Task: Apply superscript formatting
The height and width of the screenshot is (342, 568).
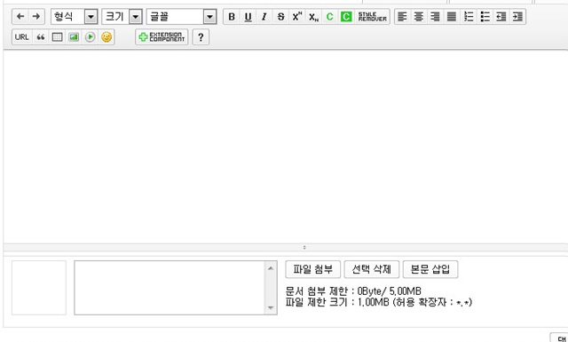Action: click(x=297, y=17)
